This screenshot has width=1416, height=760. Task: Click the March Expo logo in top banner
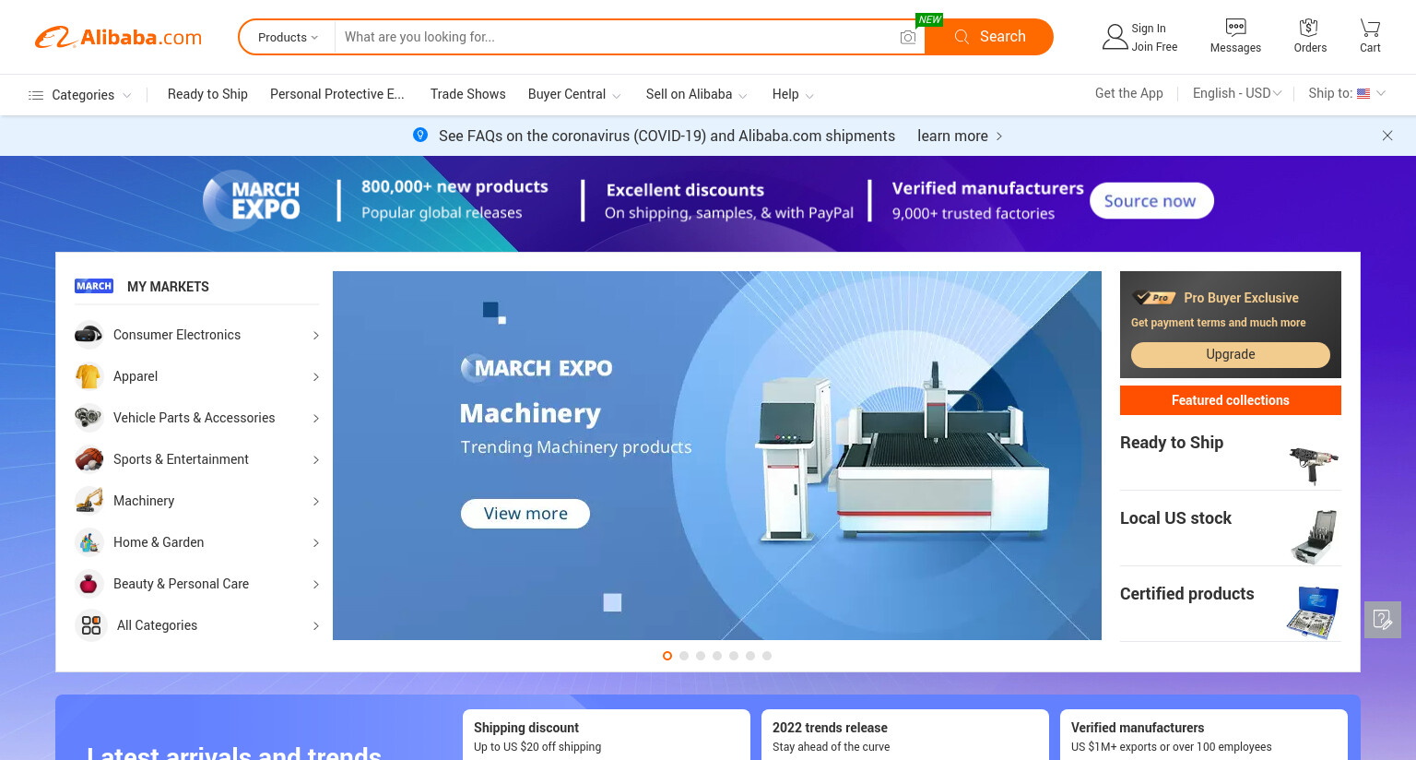253,200
